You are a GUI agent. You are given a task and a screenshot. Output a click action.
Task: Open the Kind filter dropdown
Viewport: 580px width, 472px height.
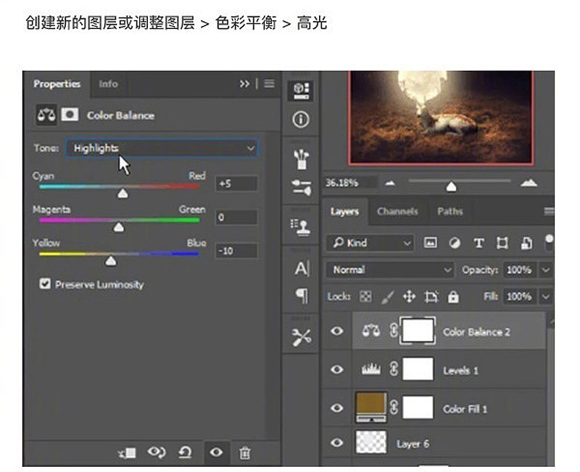point(370,243)
